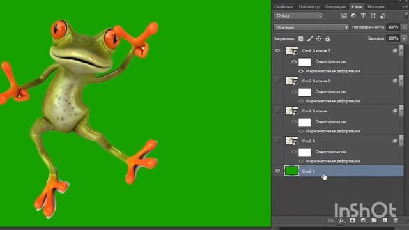
Task: Select layer name Слой 0 копия
Action: tap(314, 111)
